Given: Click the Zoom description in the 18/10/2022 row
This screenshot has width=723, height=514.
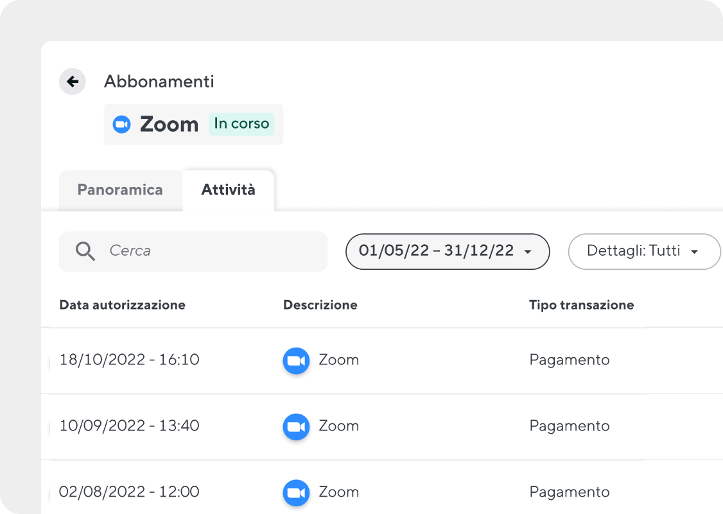Looking at the screenshot, I should click(x=339, y=360).
